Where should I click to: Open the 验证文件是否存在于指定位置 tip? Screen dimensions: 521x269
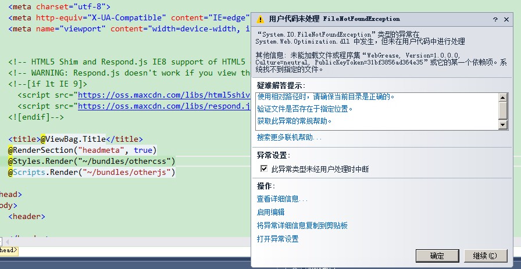click(305, 109)
